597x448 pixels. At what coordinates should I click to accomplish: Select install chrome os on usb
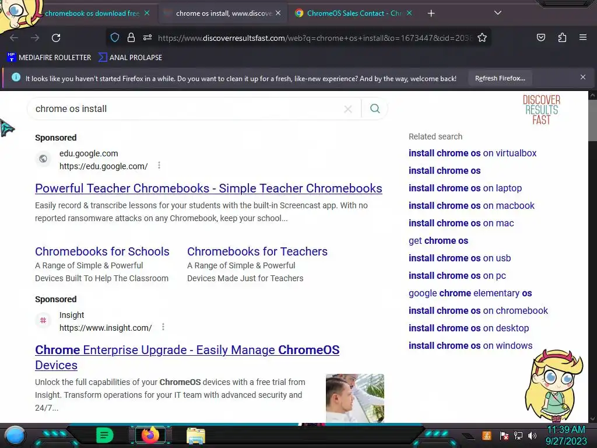[459, 258]
